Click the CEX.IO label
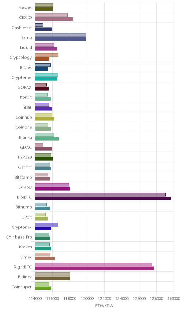181x312 pixels. tap(25, 18)
